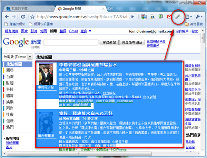Screen dimensions: 207x158
Task: Select 熱門 category in the sidebar
Action: 10,127
